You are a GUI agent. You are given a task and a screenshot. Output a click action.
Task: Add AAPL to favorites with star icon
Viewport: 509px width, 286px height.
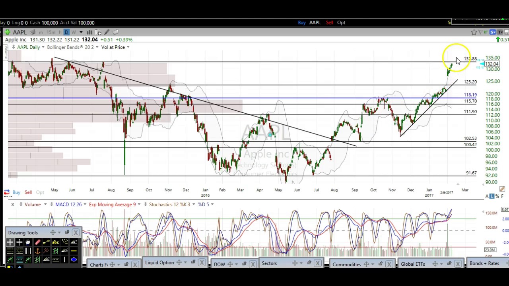[474, 32]
